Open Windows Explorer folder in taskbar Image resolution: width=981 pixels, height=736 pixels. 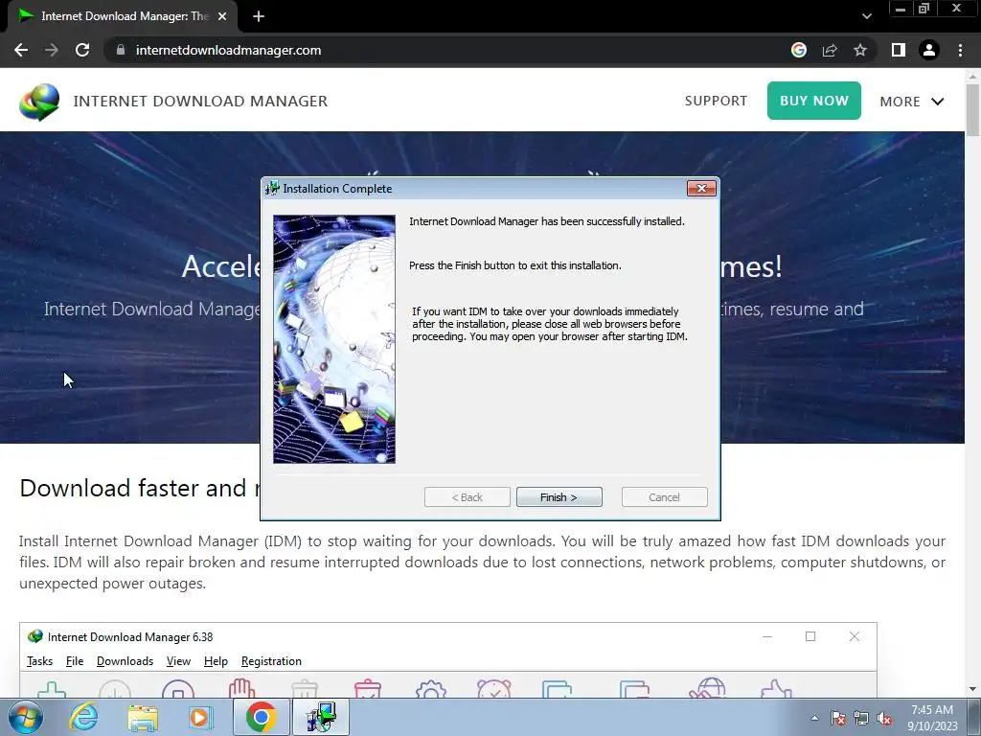143,717
